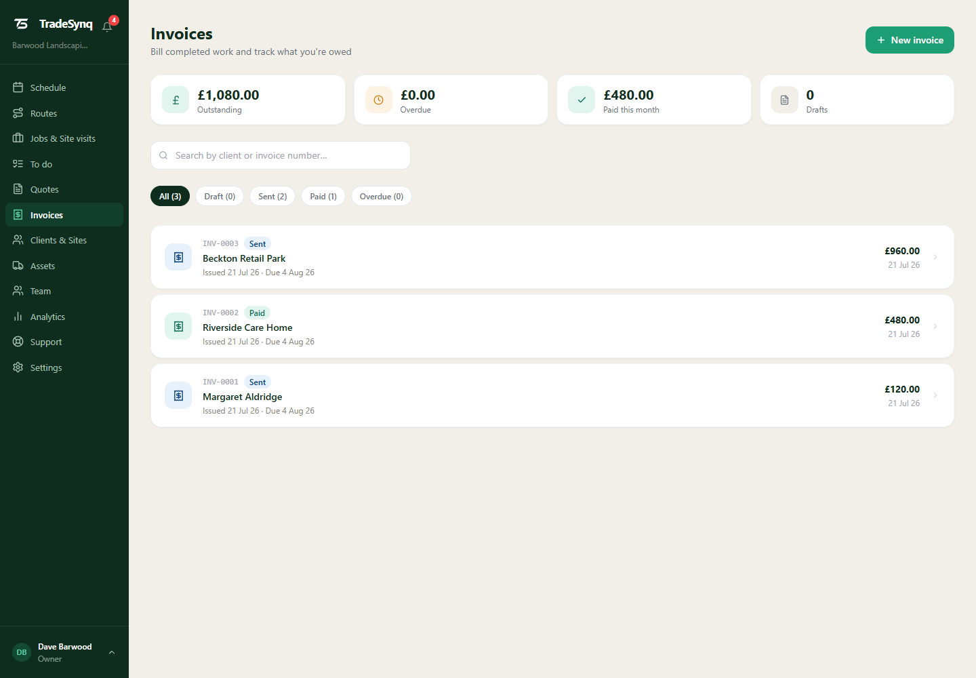This screenshot has height=678, width=976.
Task: Open the Riverside Care Home invoice
Action: (552, 326)
